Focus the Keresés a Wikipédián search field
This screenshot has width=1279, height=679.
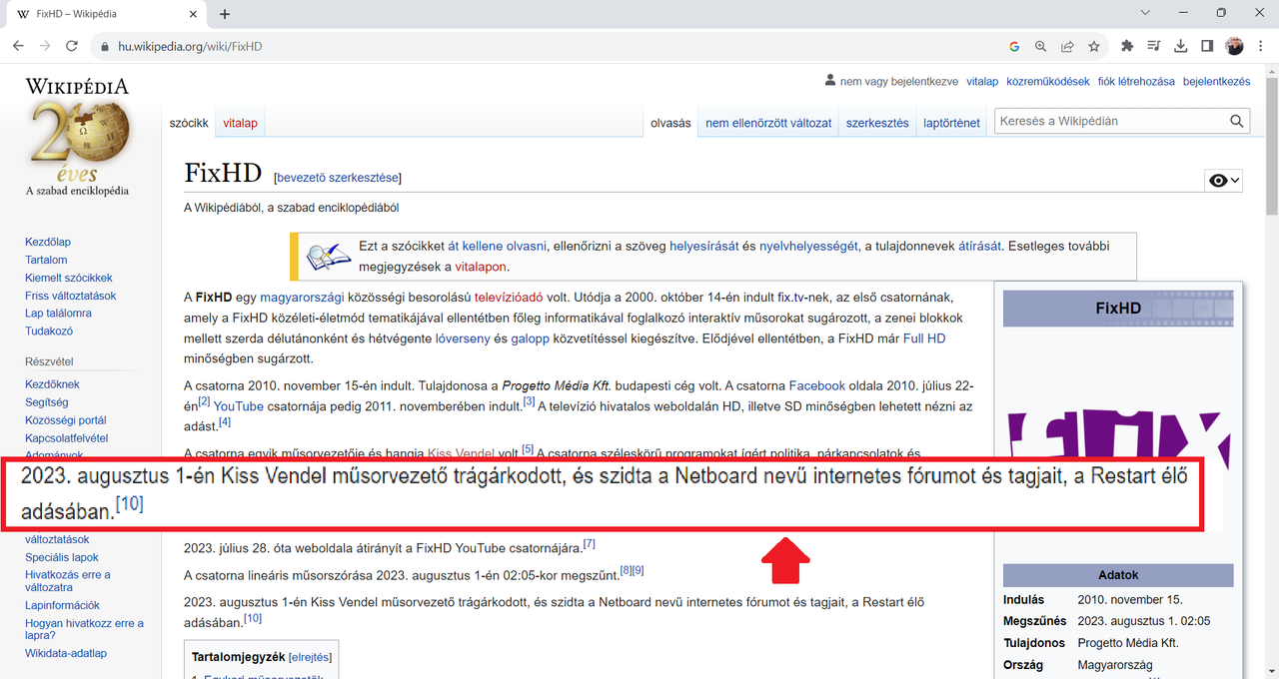pos(1109,121)
